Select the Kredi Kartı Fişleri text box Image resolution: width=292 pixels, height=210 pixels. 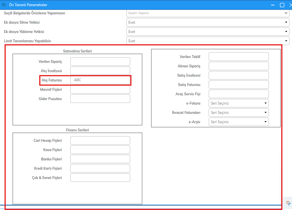click(x=100, y=168)
